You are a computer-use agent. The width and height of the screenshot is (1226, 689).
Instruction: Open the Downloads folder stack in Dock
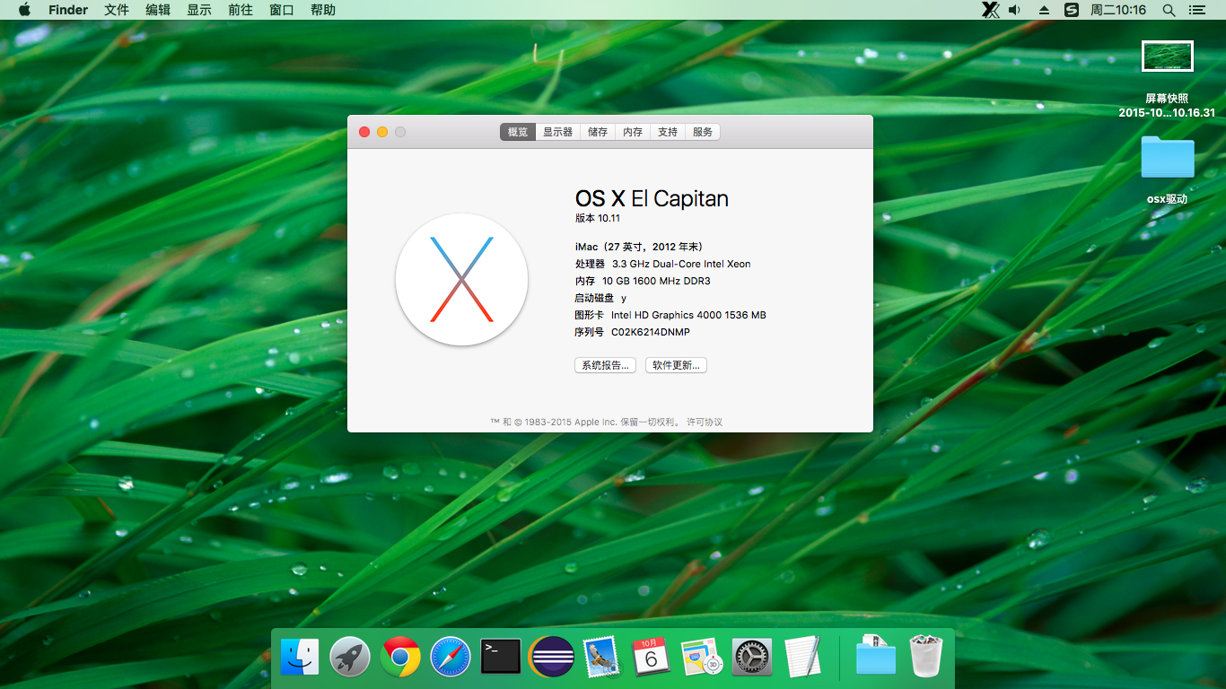point(875,656)
